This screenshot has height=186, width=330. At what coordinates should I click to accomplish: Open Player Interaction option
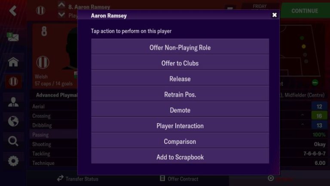pos(180,126)
